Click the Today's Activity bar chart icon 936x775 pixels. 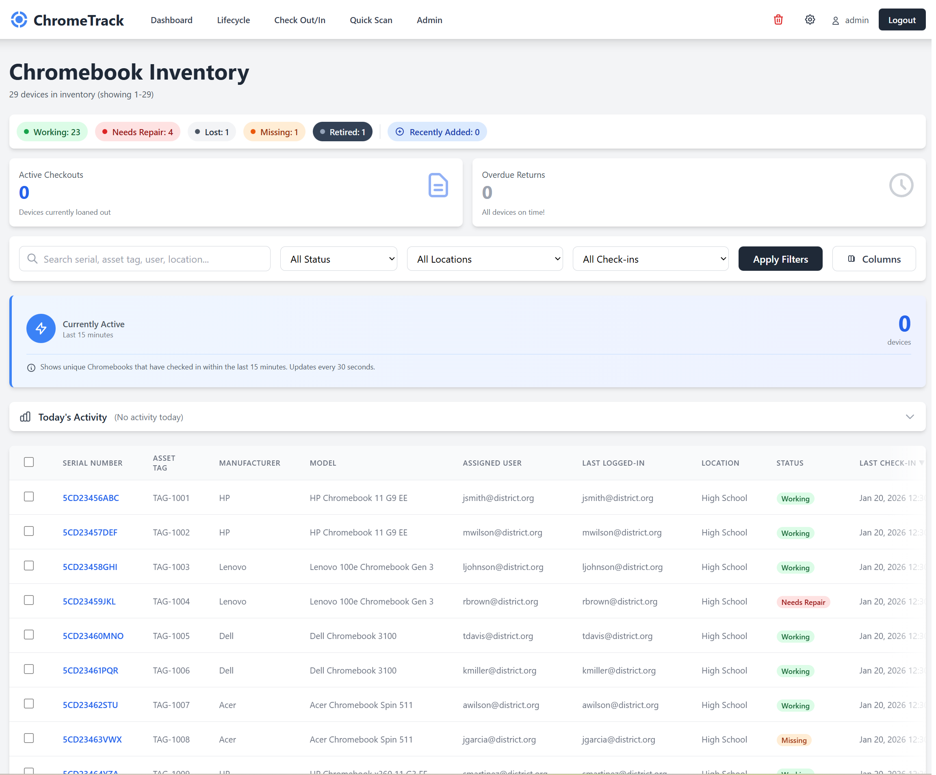click(x=25, y=417)
